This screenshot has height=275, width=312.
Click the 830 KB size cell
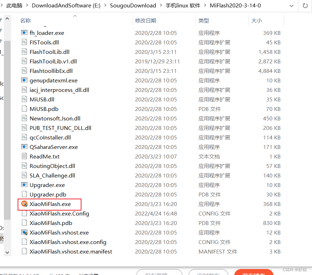[x=272, y=223]
